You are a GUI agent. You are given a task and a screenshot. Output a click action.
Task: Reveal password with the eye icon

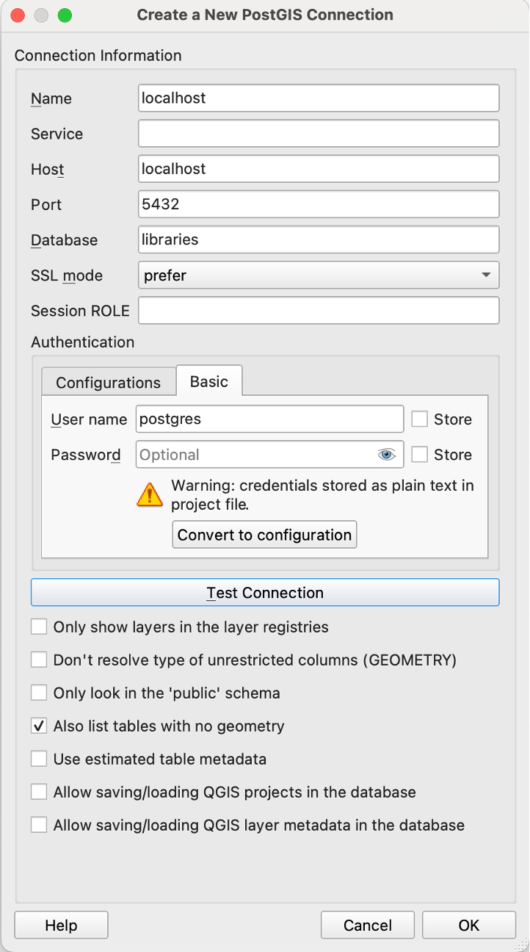[x=387, y=455]
